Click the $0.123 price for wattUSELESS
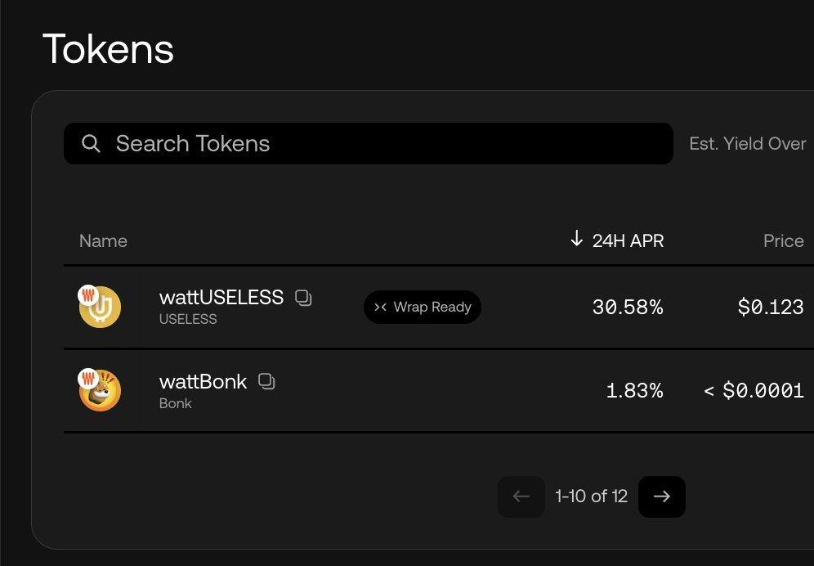The height and width of the screenshot is (566, 814). tap(771, 308)
